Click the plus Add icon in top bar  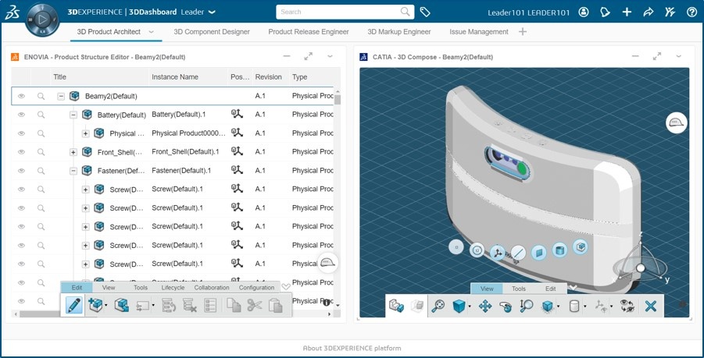coord(627,12)
